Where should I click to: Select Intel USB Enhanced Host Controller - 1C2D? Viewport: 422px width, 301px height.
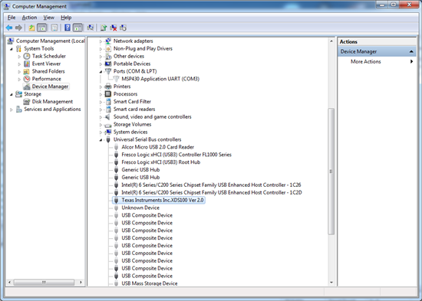pos(212,192)
